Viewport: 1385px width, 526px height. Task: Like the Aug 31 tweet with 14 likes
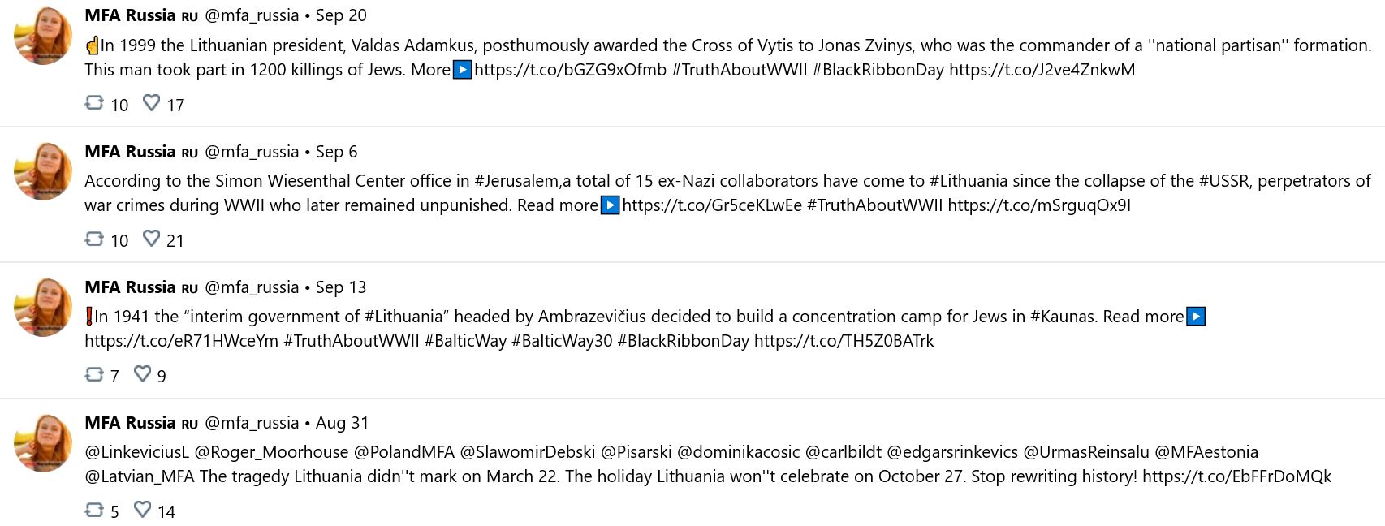pos(142,510)
